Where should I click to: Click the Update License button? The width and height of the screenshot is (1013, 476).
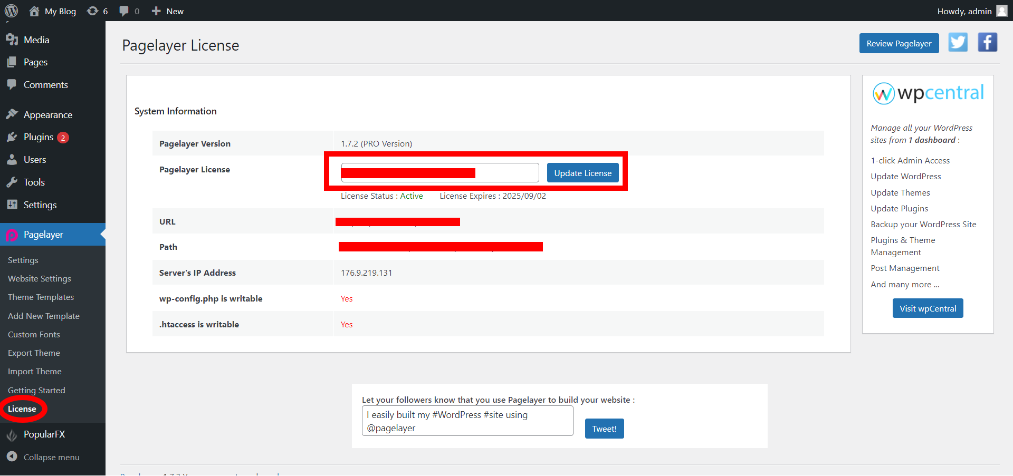tap(583, 173)
